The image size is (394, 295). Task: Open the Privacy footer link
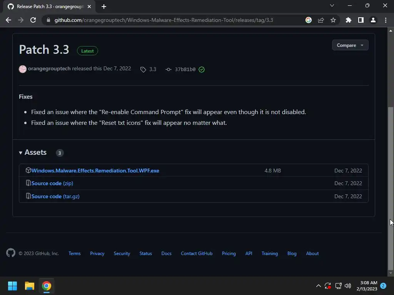click(x=97, y=254)
